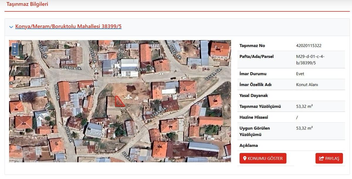Collapse the Konya/Meram/Boruktolu section chevron
Viewport: 352px width, 179px height.
[11, 27]
